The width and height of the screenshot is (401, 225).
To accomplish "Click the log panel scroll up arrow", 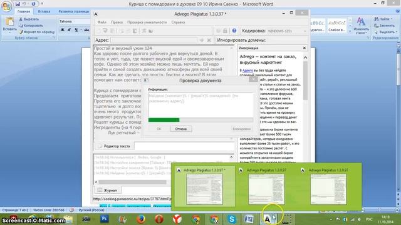I will [231, 157].
